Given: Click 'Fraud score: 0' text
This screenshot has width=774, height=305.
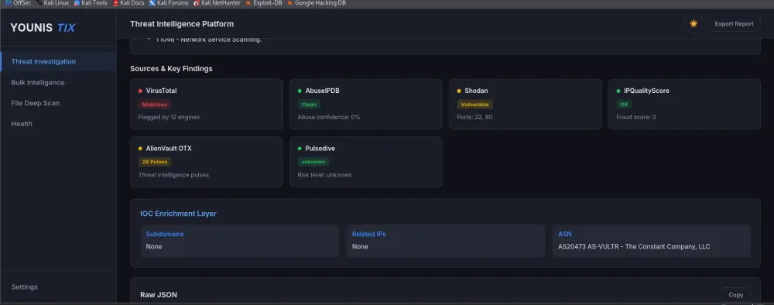Looking at the screenshot, I should [x=636, y=118].
